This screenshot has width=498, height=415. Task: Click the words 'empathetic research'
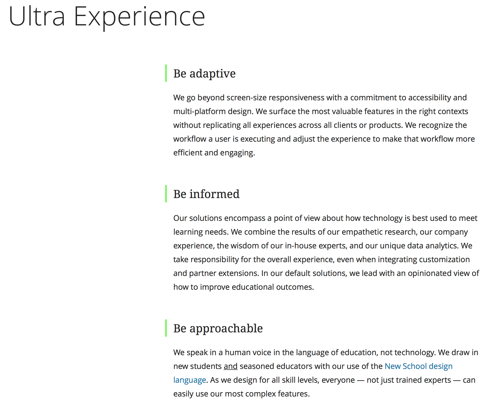pyautogui.click(x=379, y=232)
